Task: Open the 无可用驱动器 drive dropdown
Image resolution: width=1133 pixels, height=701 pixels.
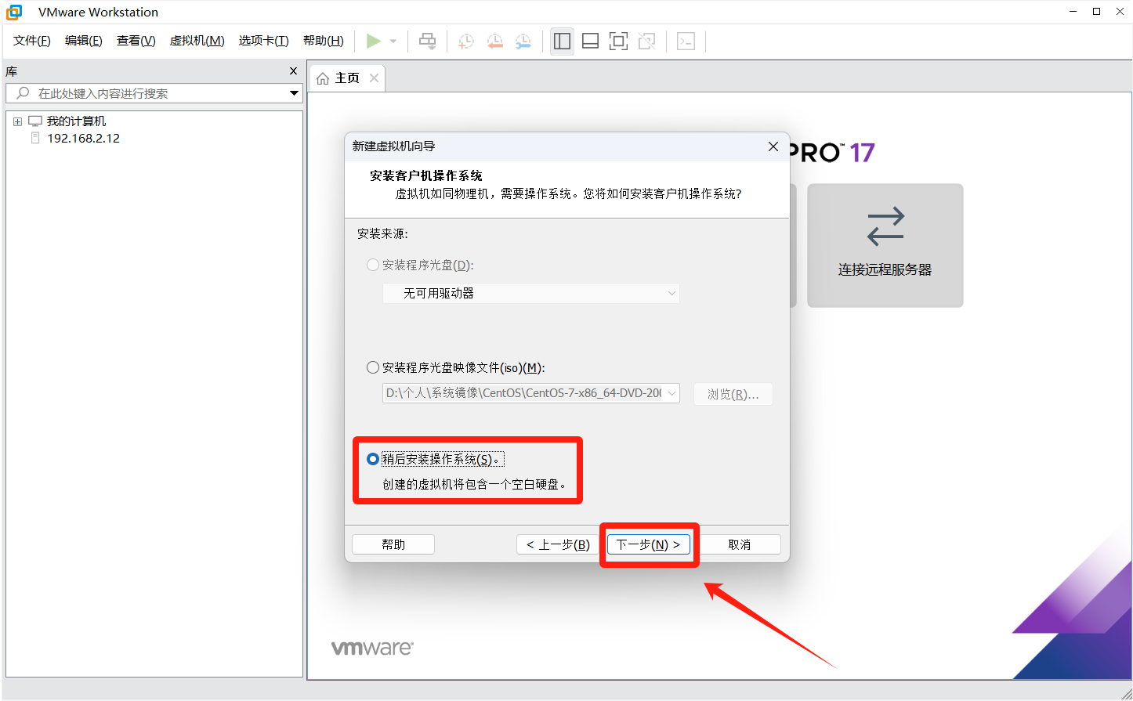Action: coord(530,293)
